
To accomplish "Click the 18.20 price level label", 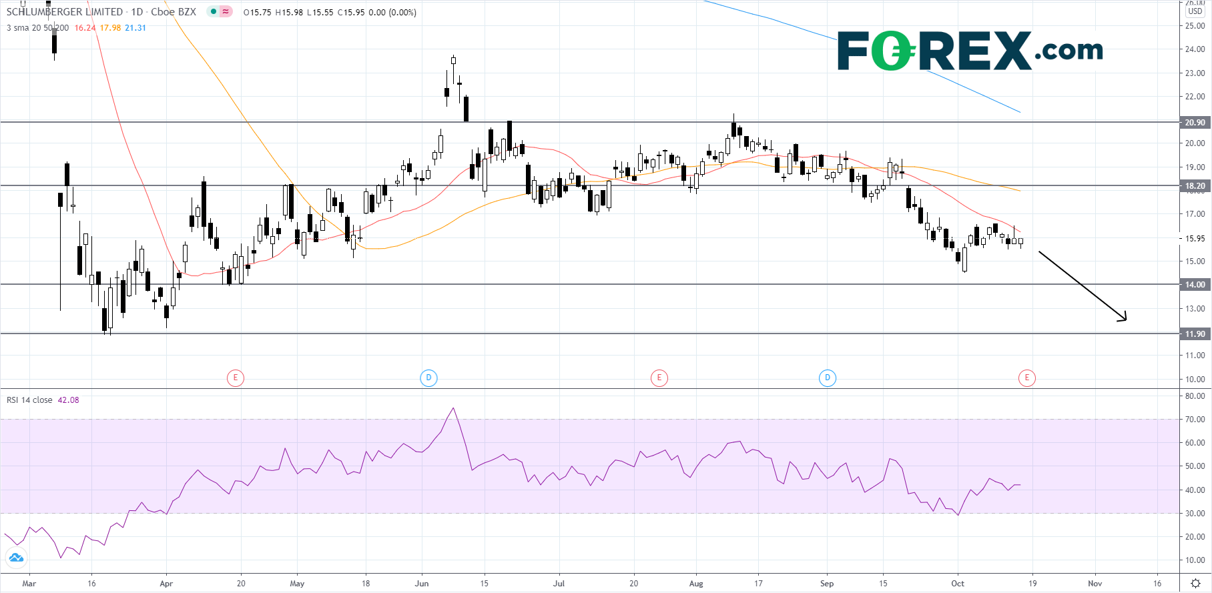I will click(x=1195, y=186).
